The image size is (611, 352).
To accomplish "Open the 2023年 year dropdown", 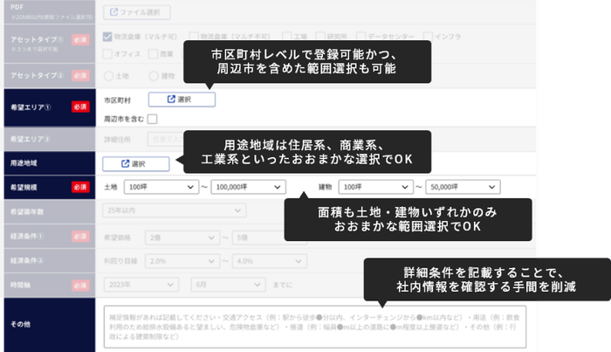I will click(141, 285).
